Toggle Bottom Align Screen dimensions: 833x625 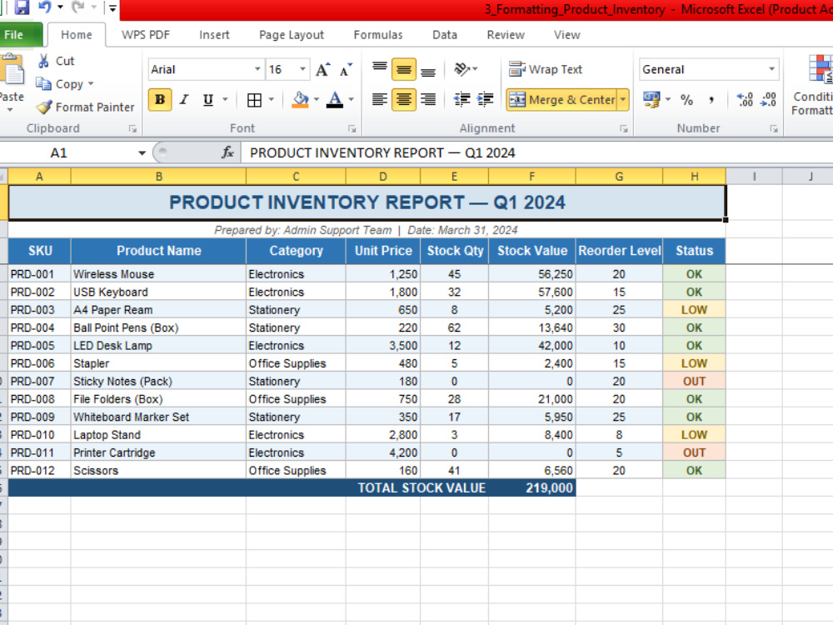(428, 70)
